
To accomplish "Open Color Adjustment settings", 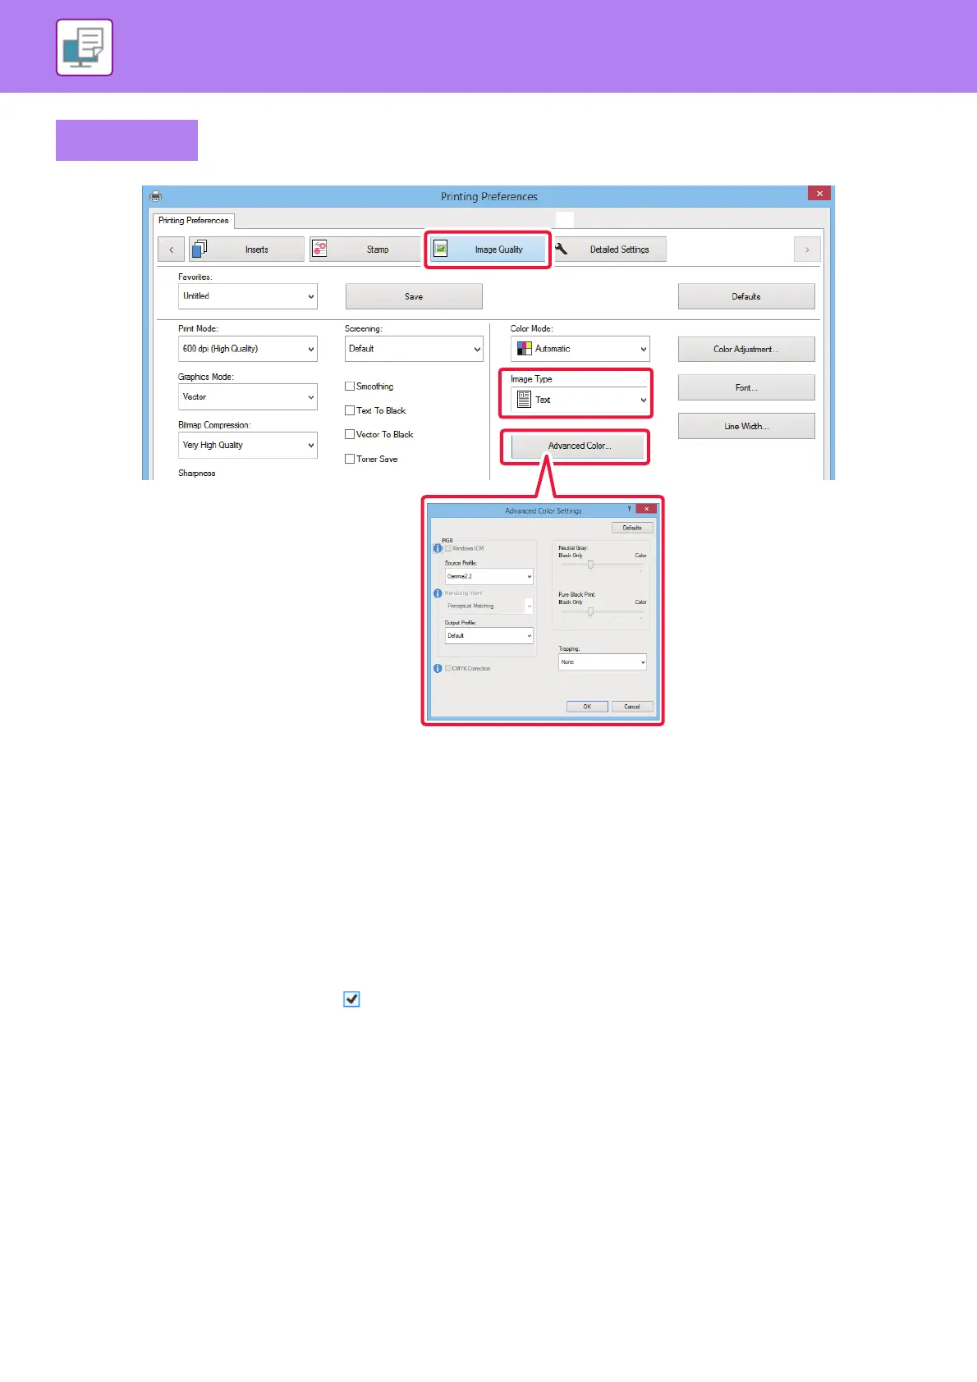I will pos(746,349).
